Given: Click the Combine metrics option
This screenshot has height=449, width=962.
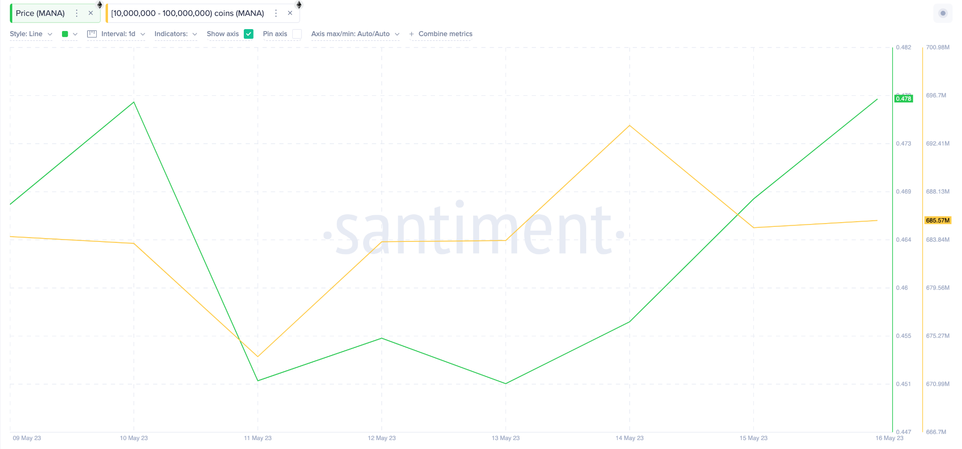Looking at the screenshot, I should pos(445,34).
